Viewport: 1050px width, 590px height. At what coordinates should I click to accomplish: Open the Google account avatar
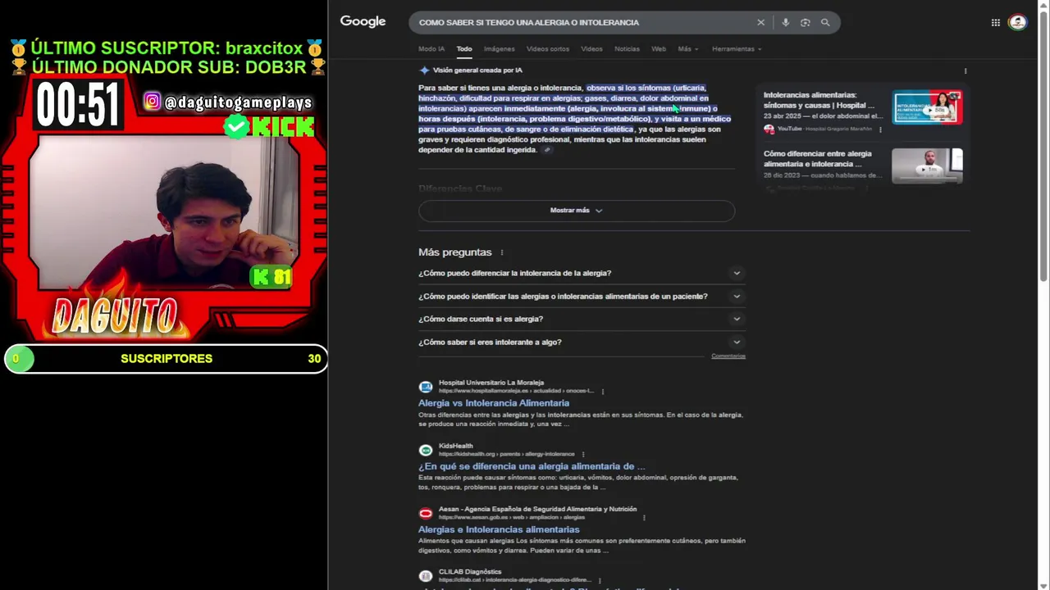pyautogui.click(x=1018, y=22)
